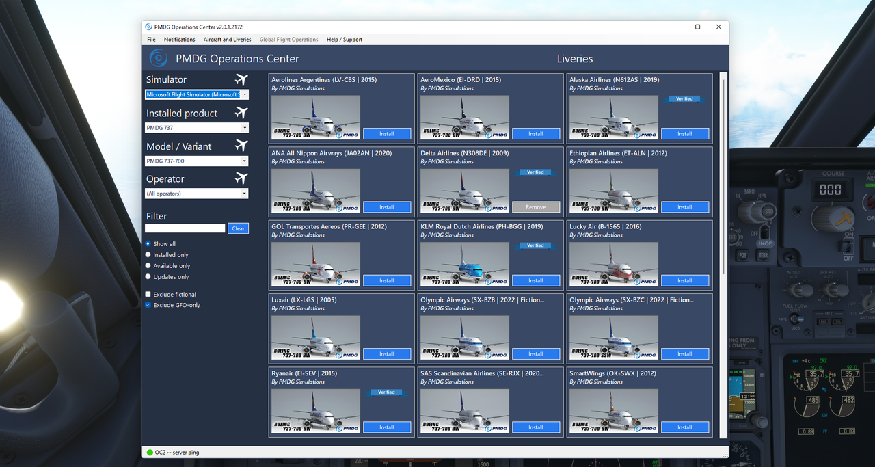Install the KLM Royal Dutch Airlines livery
This screenshot has width=875, height=467.
[x=536, y=280]
